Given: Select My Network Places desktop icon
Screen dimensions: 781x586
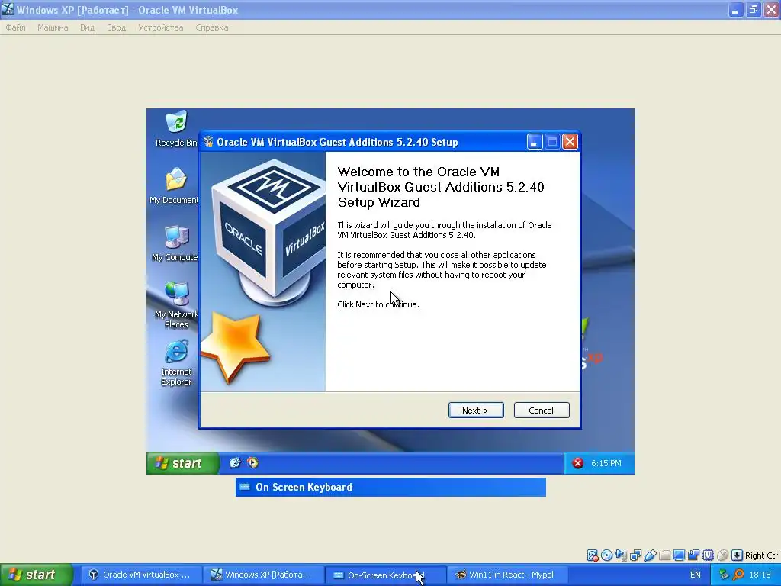Looking at the screenshot, I should 176,304.
